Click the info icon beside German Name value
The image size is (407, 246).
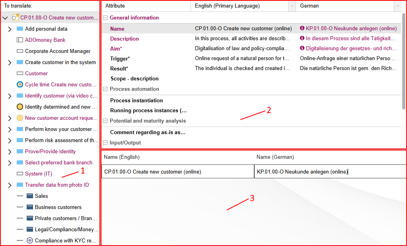302,29
